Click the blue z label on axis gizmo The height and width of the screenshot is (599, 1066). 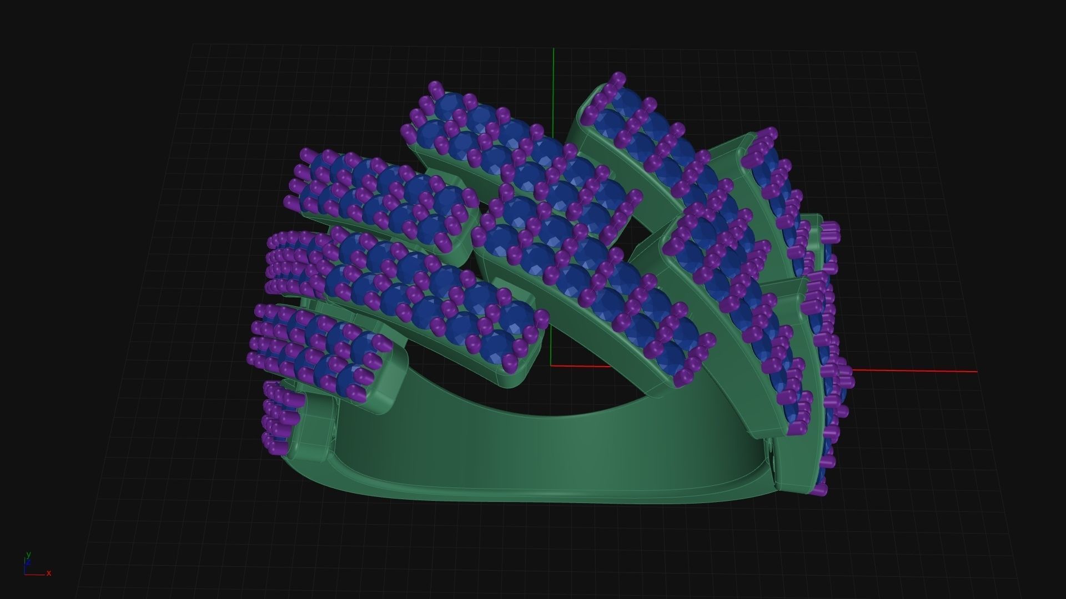[28, 562]
